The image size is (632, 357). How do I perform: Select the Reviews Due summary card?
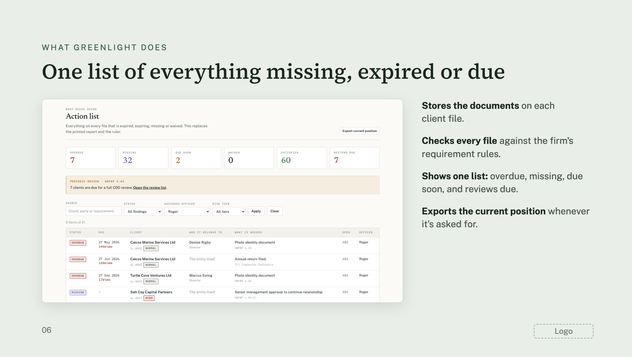coord(355,158)
